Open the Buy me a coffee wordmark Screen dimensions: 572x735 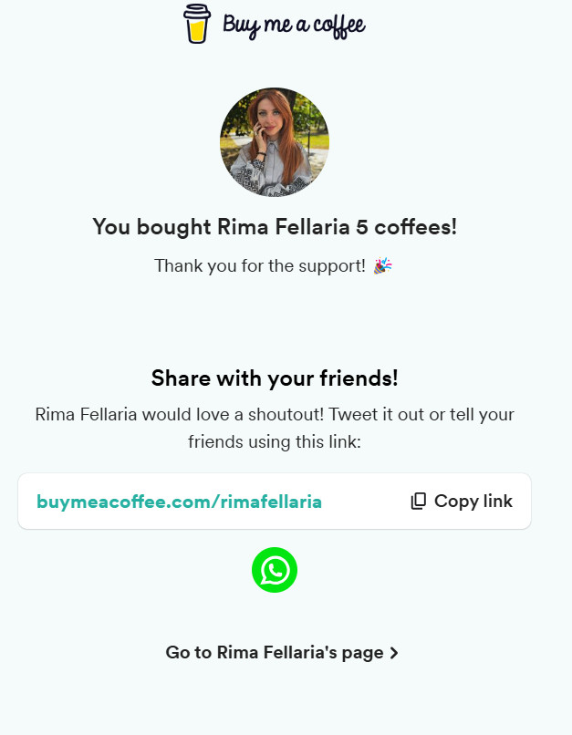point(294,26)
